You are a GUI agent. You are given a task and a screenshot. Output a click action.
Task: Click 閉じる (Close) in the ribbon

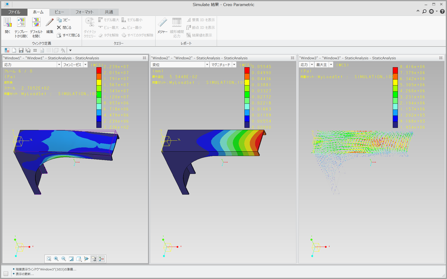click(64, 28)
